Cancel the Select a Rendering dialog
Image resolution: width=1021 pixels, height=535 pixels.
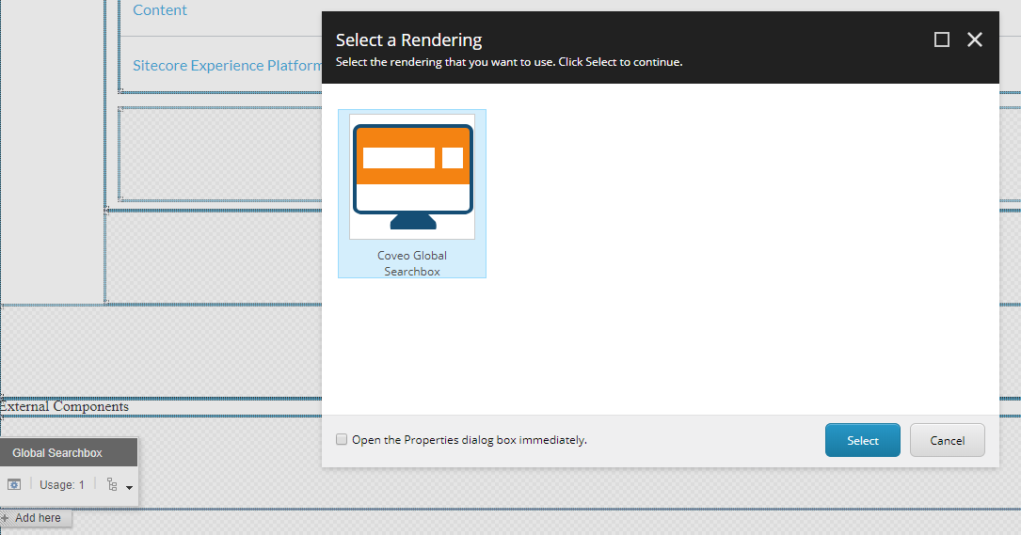(947, 441)
